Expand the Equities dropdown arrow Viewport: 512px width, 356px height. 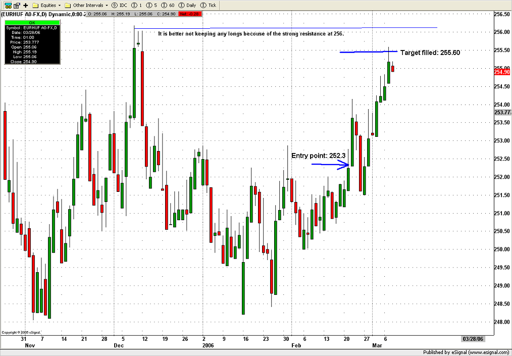pos(60,5)
